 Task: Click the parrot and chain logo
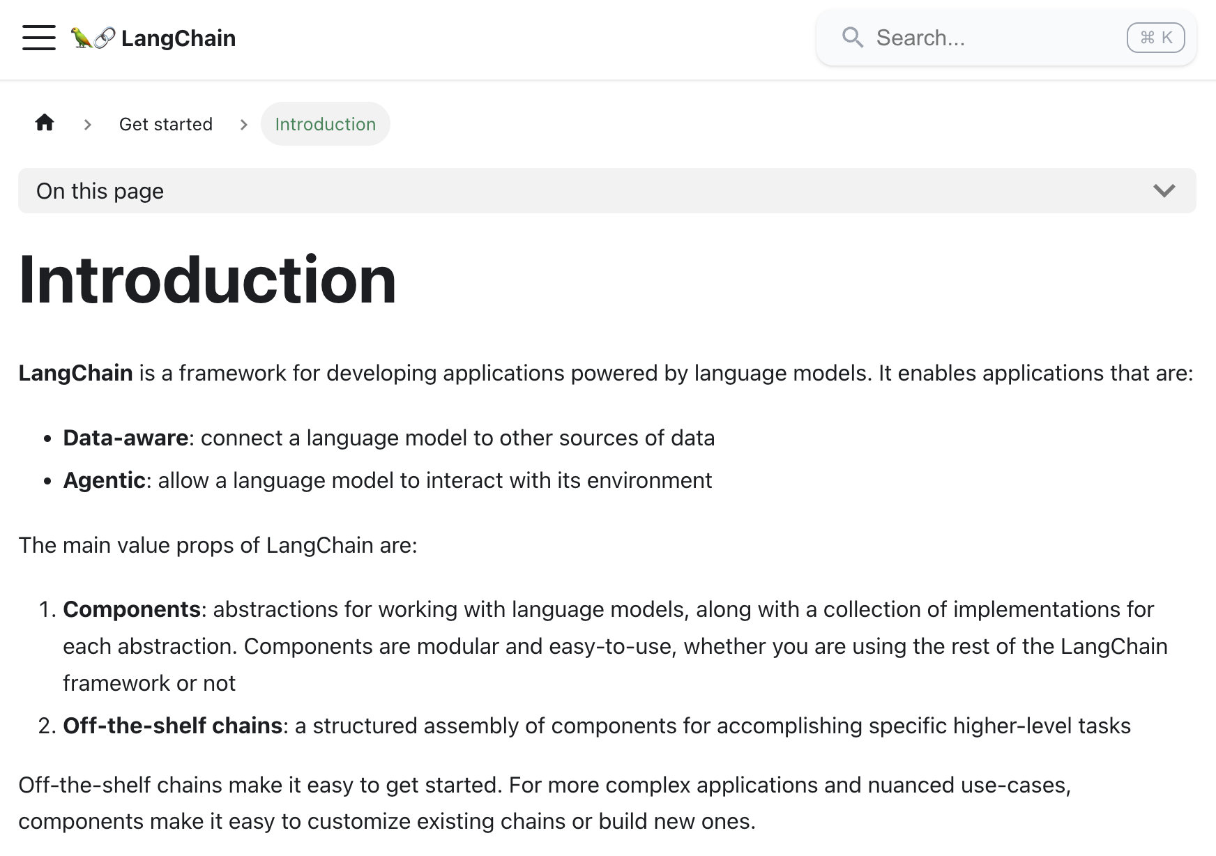(x=93, y=38)
